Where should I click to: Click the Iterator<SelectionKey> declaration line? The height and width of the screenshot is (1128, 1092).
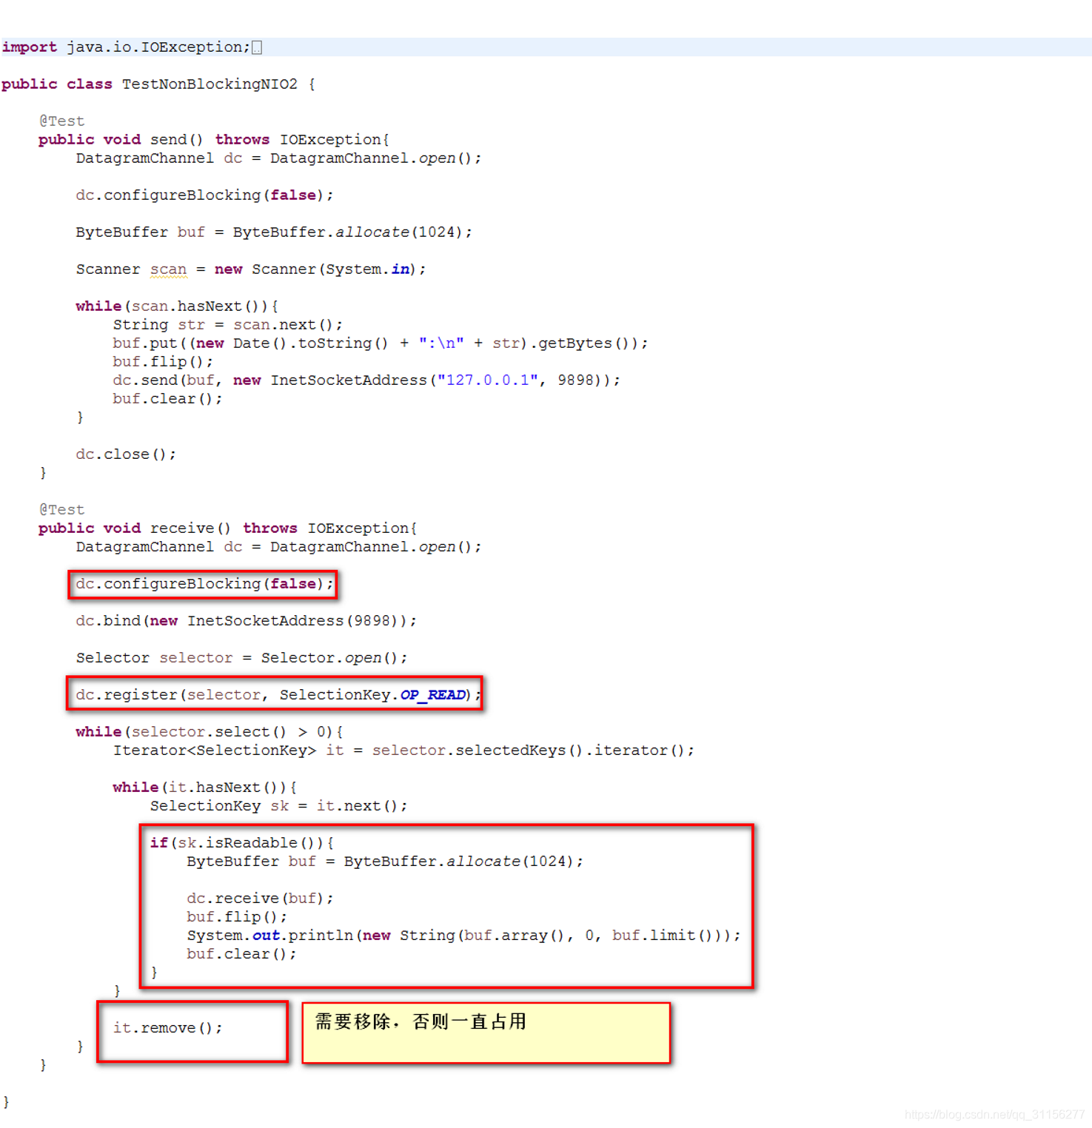point(403,751)
